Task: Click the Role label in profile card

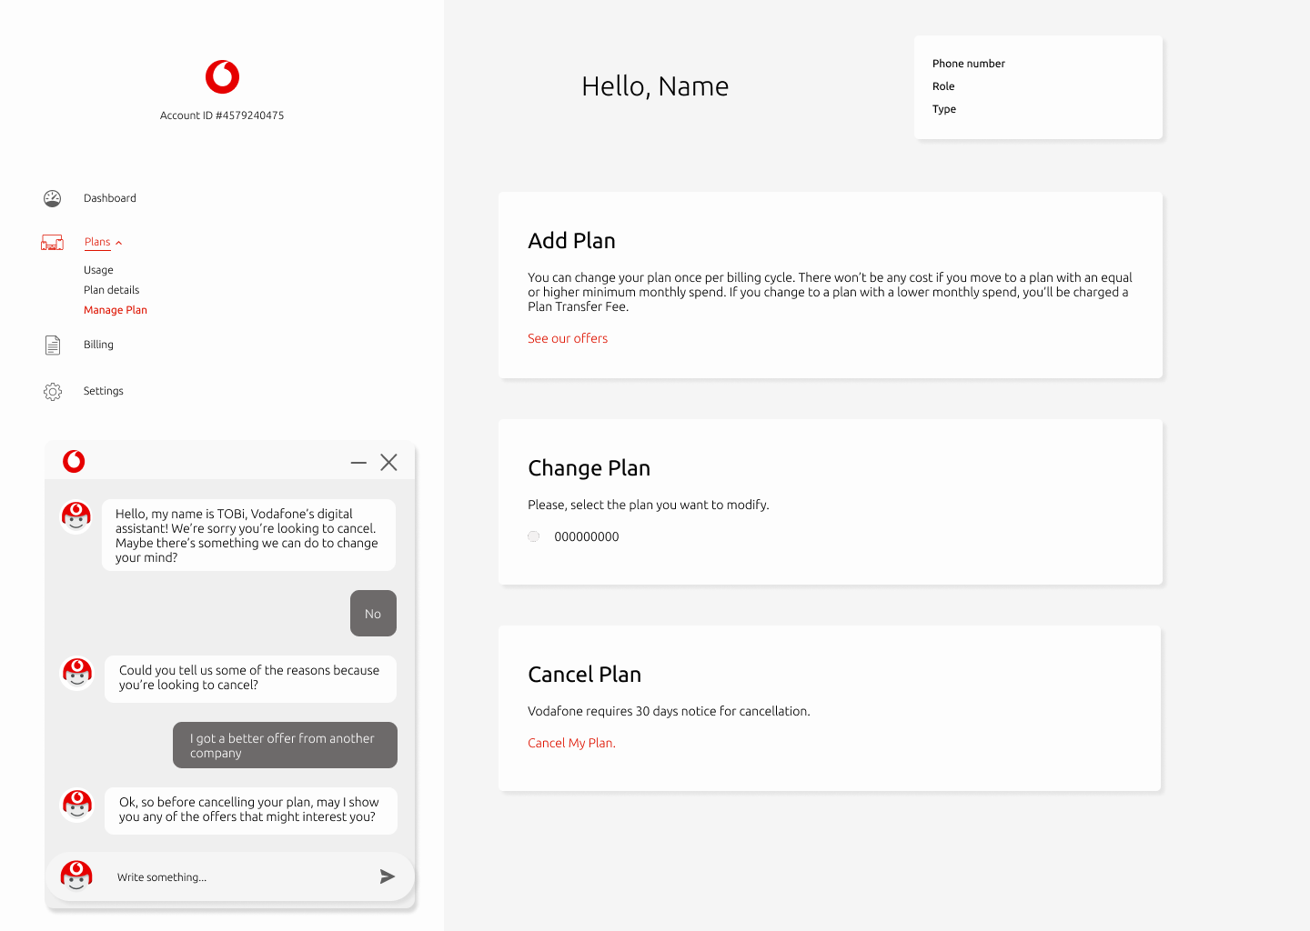Action: click(943, 86)
